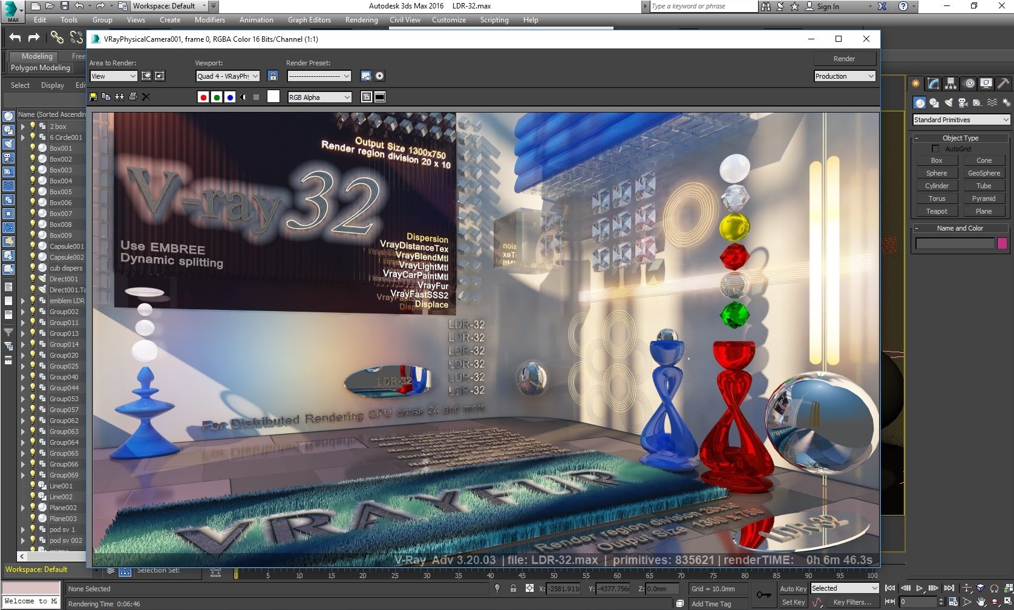Open the Modify command panel tab

(934, 84)
